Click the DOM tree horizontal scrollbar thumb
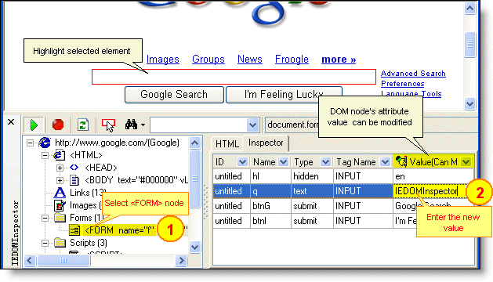The width and height of the screenshot is (493, 282). click(63, 260)
